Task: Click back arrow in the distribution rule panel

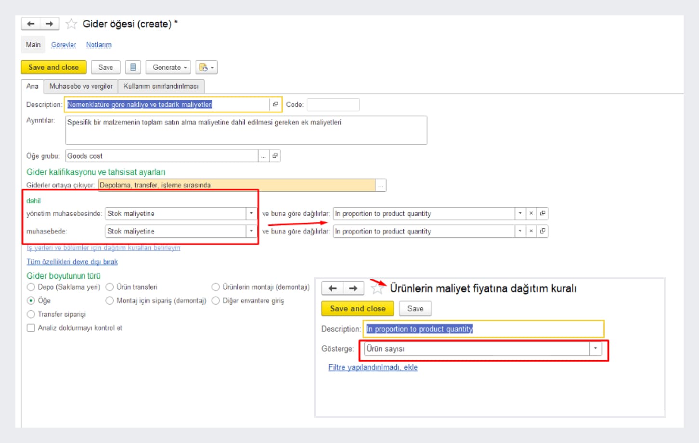Action: click(x=332, y=288)
